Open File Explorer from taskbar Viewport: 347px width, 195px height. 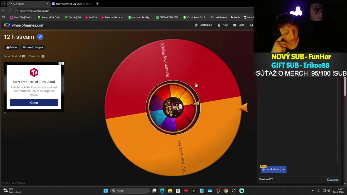[x=170, y=191]
